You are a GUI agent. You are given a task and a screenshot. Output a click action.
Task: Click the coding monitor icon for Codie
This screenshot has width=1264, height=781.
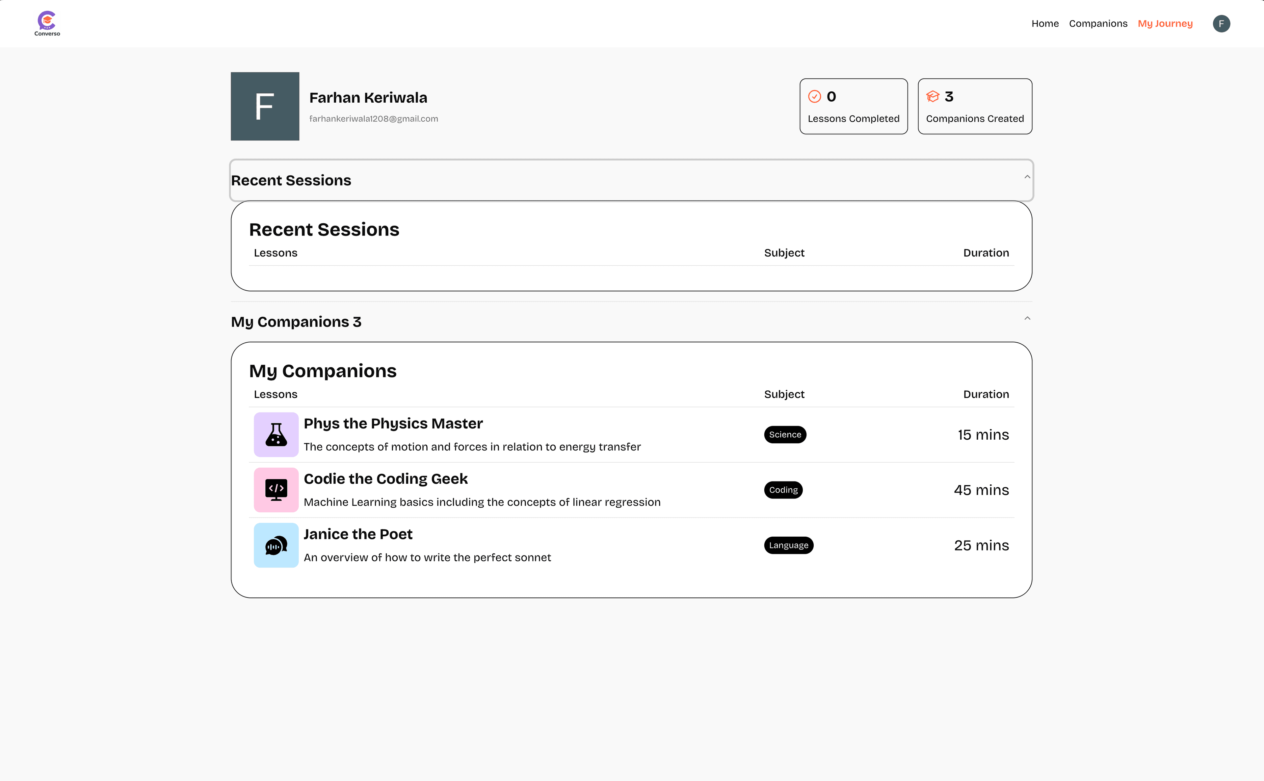point(276,490)
